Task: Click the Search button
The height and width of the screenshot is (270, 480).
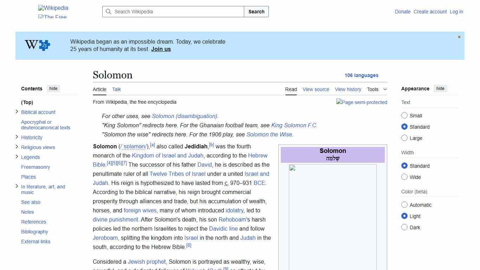Action: 256,12
